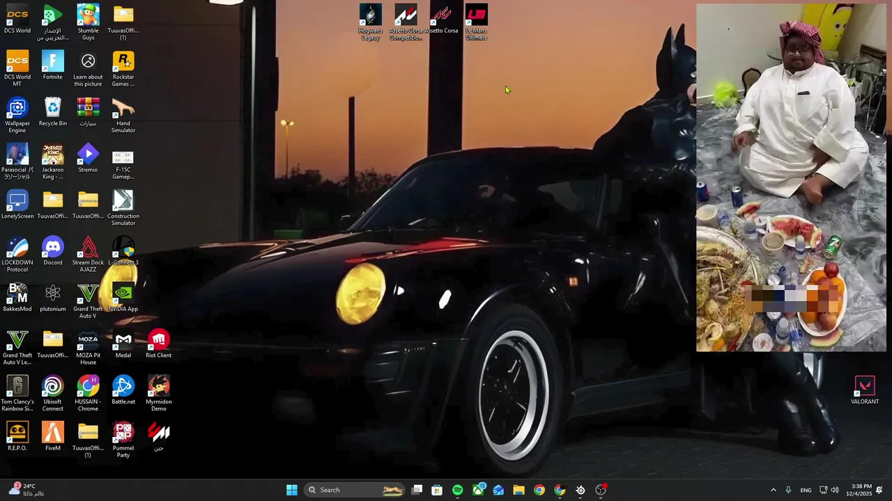Viewport: 892px width, 501px height.
Task: Launch Stremio from the desktop
Action: coord(88,158)
